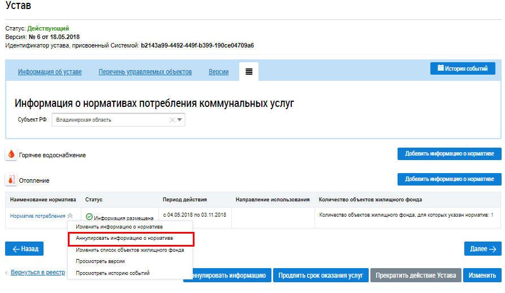Add norm info for Горячее водоснабжение
Viewport: 505px width, 293px height.
(449, 154)
